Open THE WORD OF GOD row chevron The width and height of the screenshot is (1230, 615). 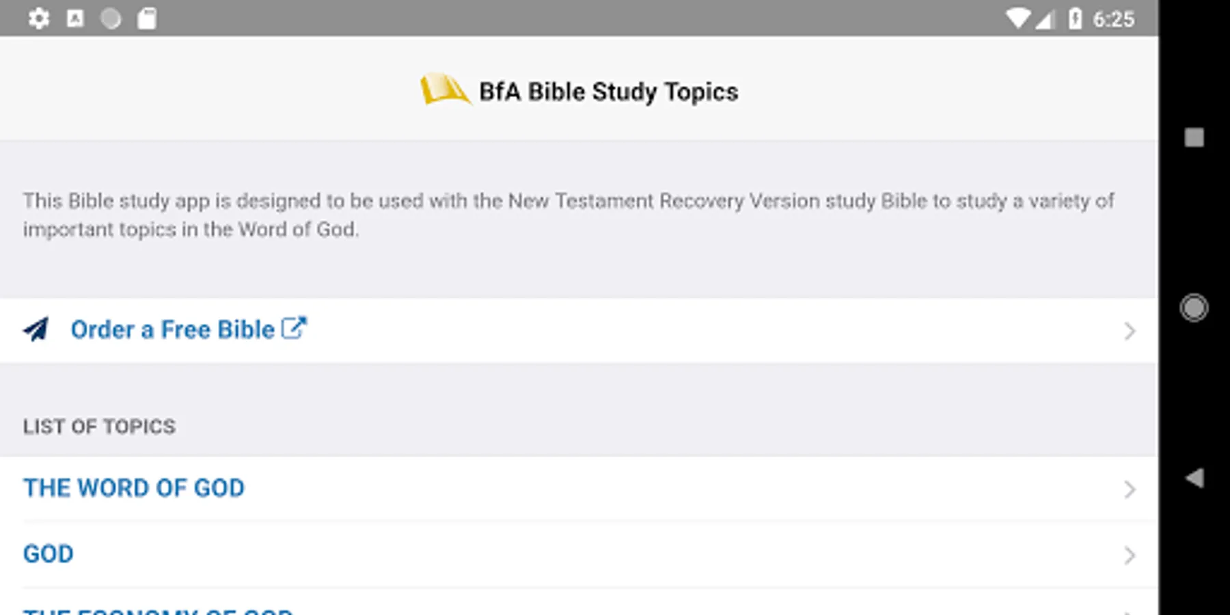(1129, 489)
